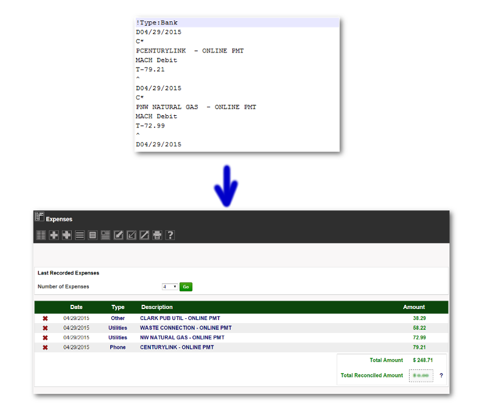The height and width of the screenshot is (420, 487).
Task: Click the second plus icon in toolbar
Action: pos(67,235)
